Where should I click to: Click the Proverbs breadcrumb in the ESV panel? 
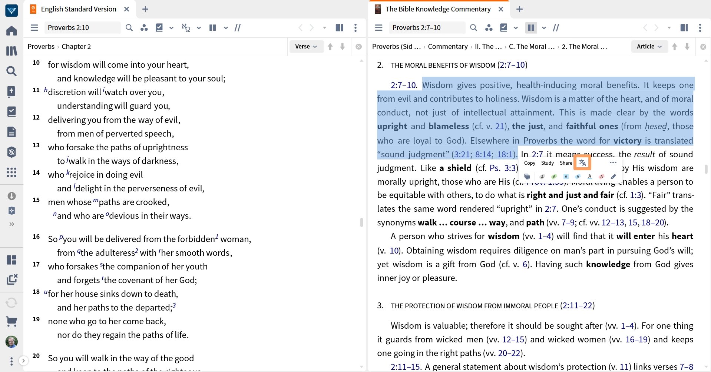point(41,46)
